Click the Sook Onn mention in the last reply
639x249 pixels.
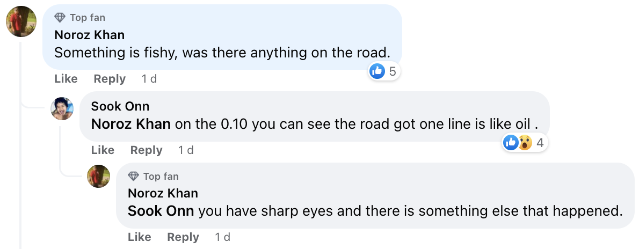coord(161,211)
